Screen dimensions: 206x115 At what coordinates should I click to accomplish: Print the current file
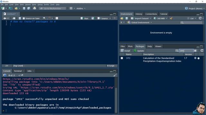point(34,8)
